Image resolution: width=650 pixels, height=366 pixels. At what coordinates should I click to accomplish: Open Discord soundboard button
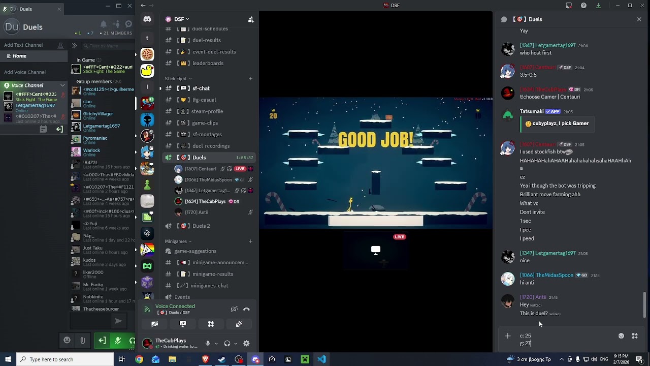[239, 324]
